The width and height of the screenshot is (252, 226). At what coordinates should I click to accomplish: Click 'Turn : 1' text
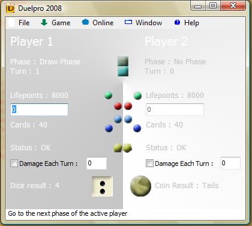tap(25, 72)
